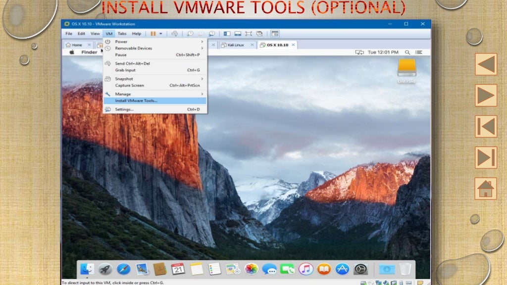Open the Trash in the dock
Image resolution: width=507 pixels, height=285 pixels.
coord(405,269)
